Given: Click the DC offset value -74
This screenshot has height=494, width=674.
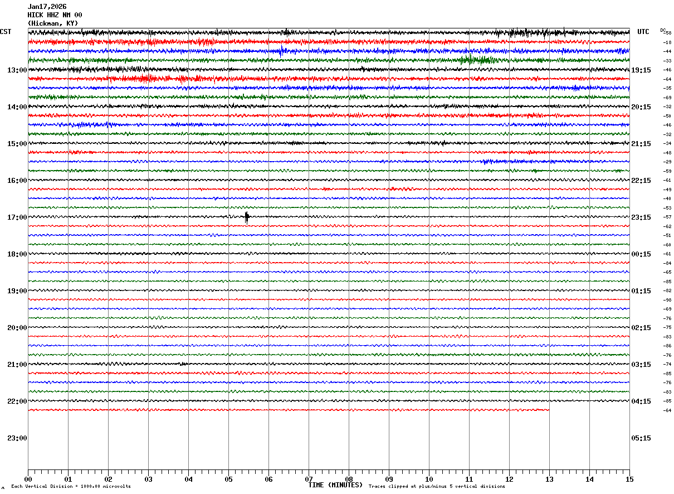Looking at the screenshot, I should point(667,364).
